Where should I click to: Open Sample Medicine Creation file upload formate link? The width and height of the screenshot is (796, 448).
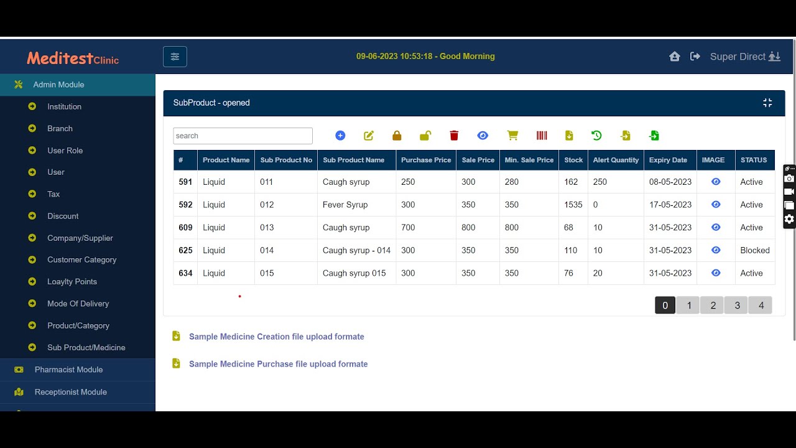pos(277,337)
